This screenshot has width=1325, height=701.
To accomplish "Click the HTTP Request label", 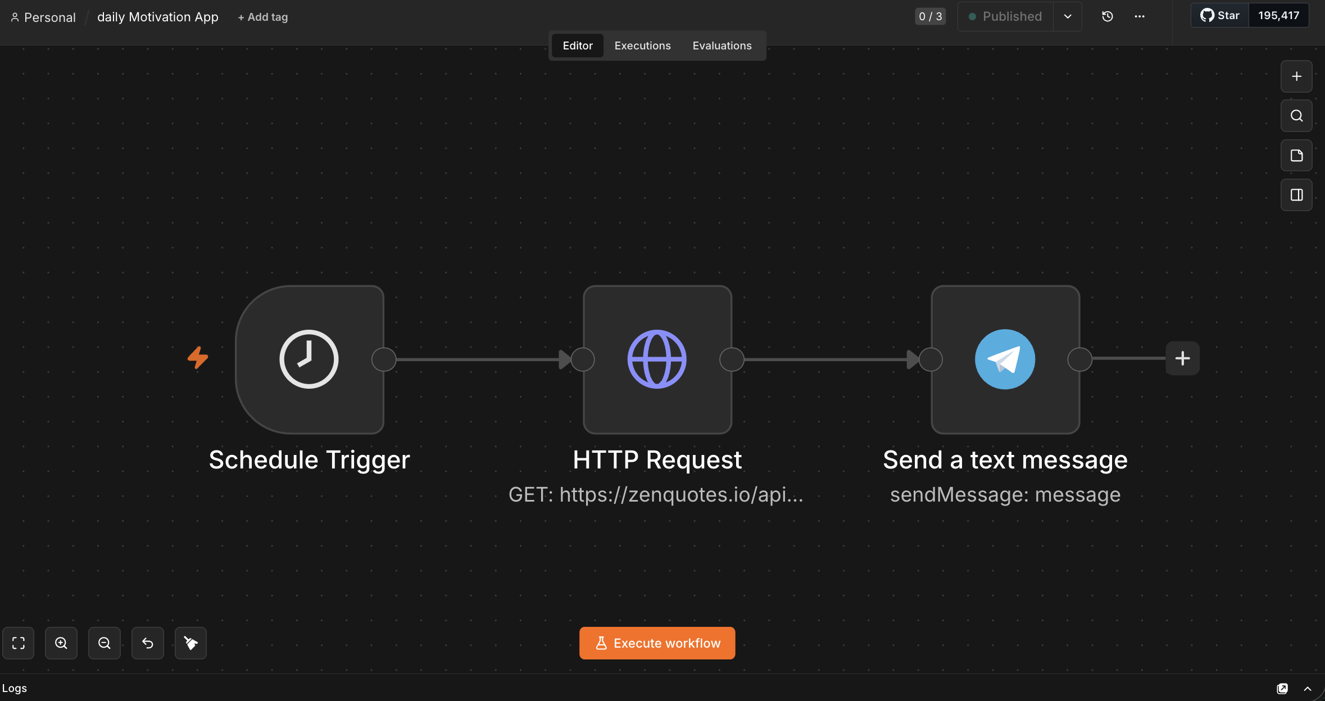I will (x=657, y=460).
